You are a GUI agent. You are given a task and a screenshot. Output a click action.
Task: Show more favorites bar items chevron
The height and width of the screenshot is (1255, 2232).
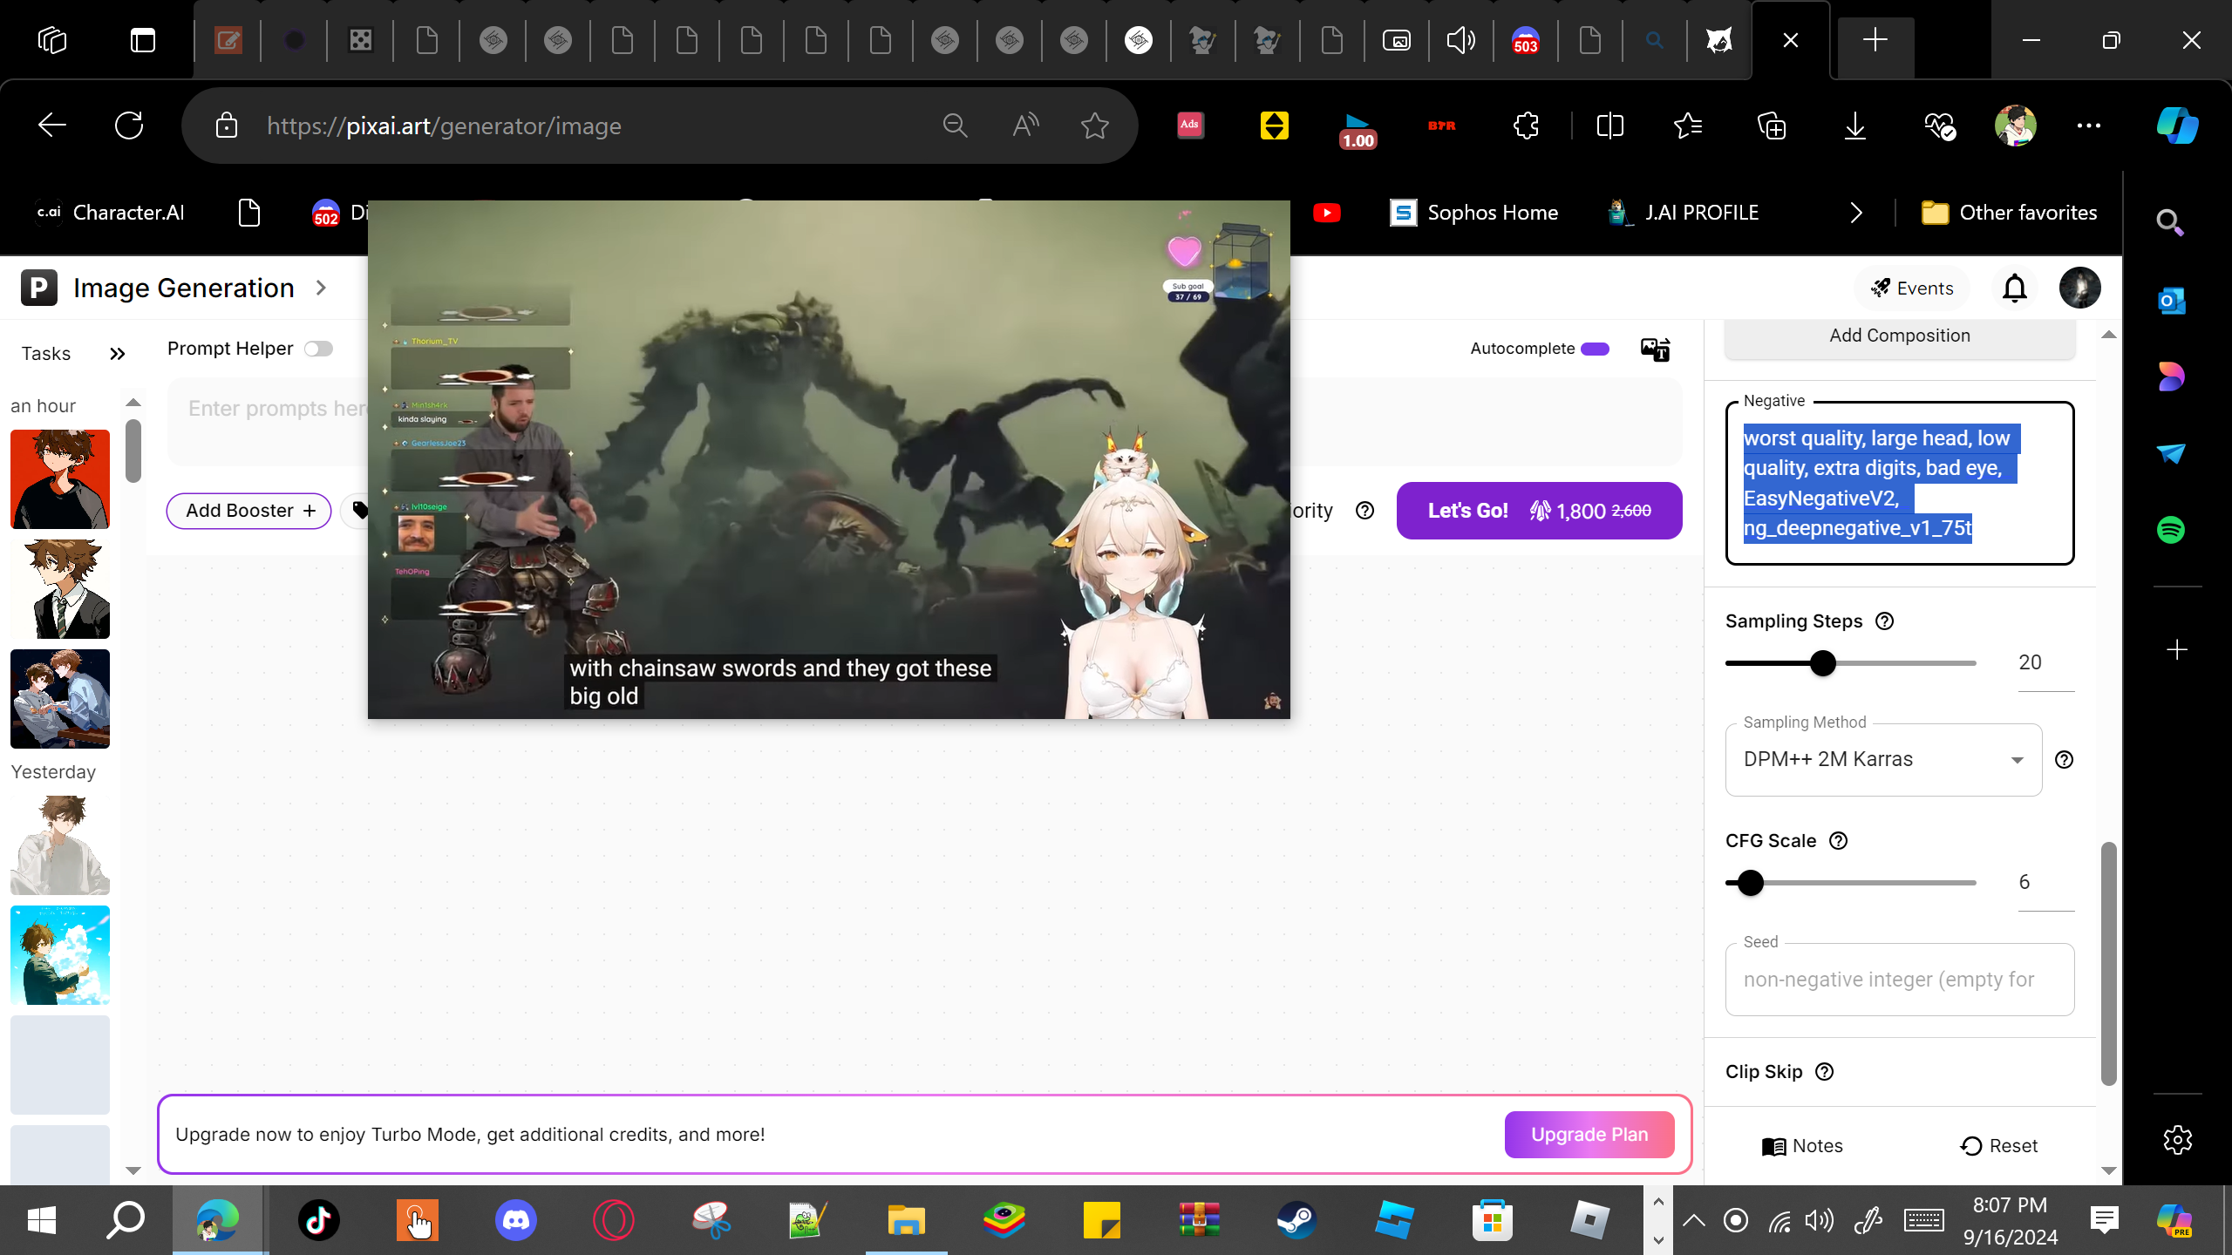[1856, 213]
